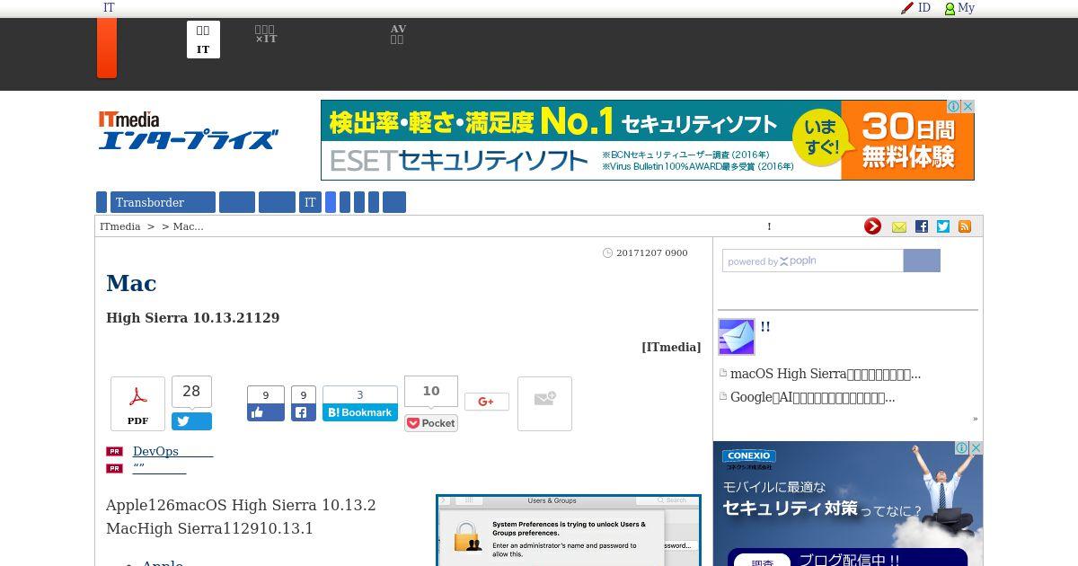Click the newsletter envelope thumbnail
1078x566 pixels.
click(x=737, y=337)
